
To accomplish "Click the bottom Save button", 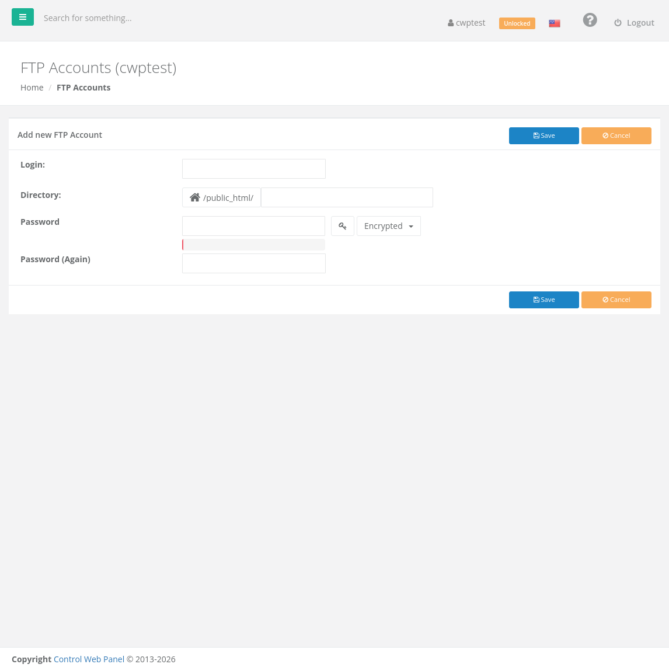I will click(x=543, y=300).
